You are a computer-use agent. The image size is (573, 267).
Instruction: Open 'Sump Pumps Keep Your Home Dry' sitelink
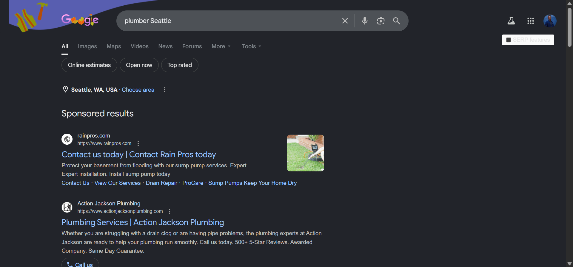point(252,183)
